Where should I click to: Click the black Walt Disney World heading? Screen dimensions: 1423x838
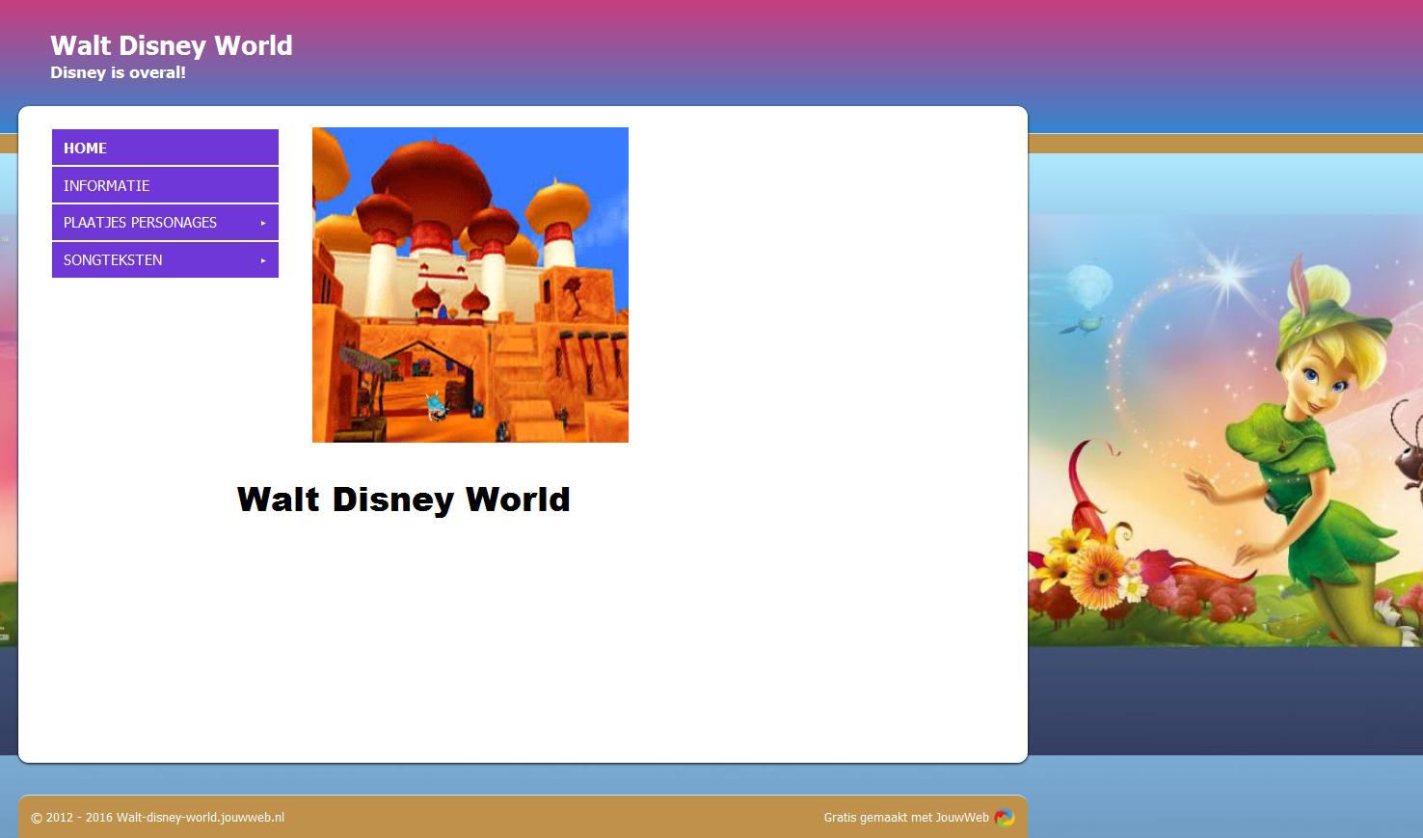403,500
